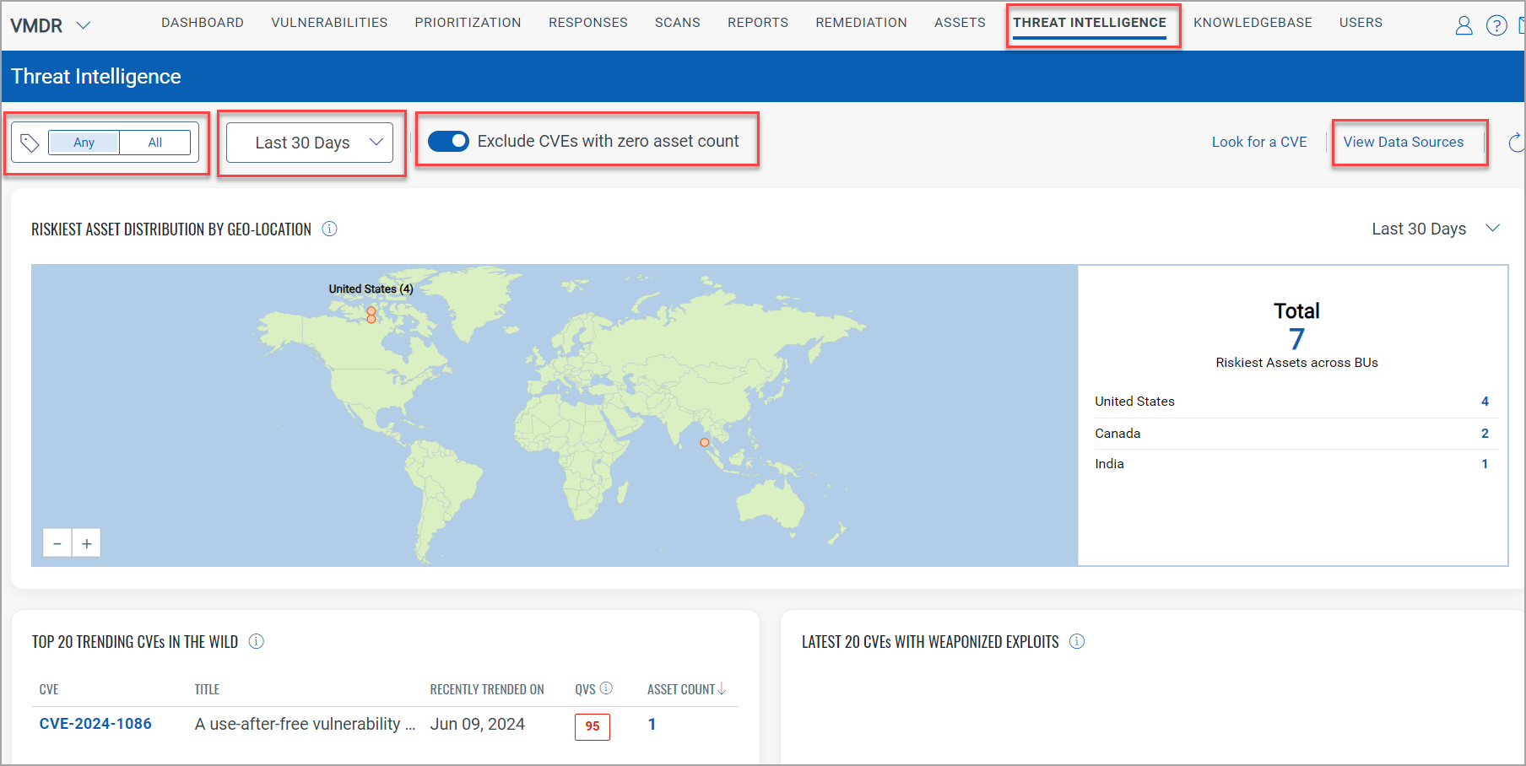
Task: Click the tag filter icon
Action: point(30,143)
